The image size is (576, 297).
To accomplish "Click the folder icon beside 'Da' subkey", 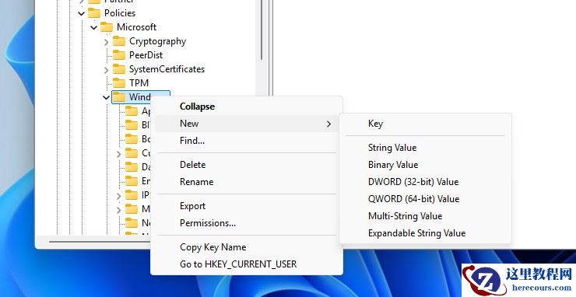I will point(132,166).
